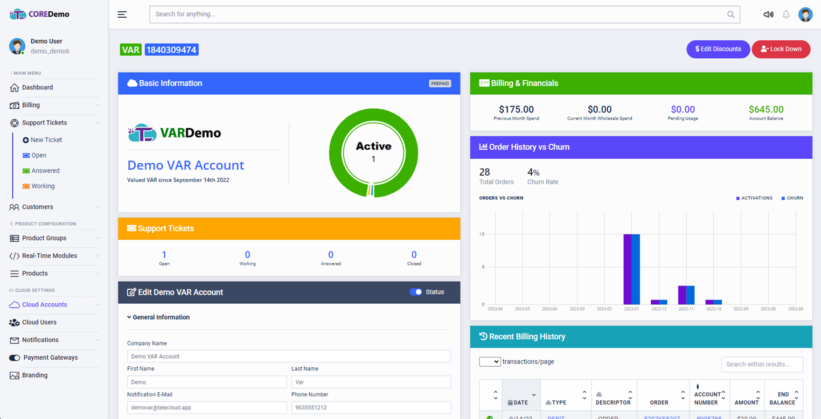Click the Notifications envelope icon

click(14, 340)
